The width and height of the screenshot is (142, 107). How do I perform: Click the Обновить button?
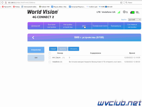[74, 49]
